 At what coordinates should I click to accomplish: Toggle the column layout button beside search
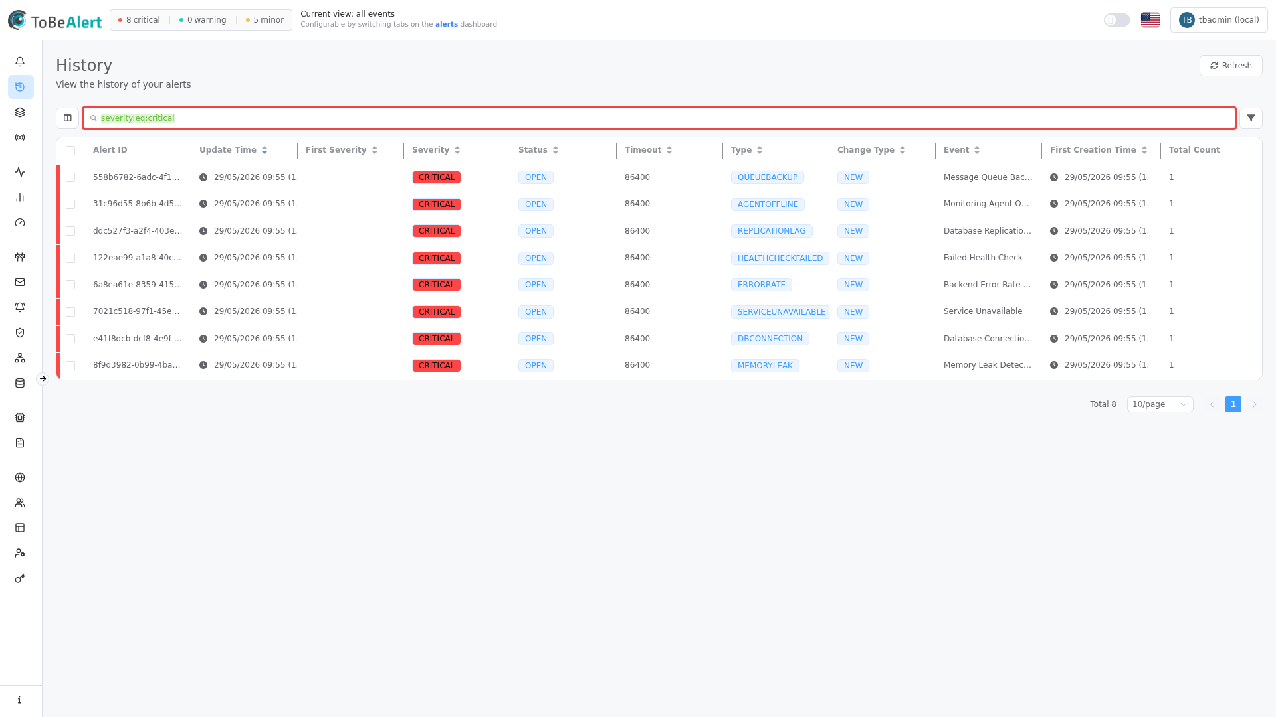pos(67,118)
